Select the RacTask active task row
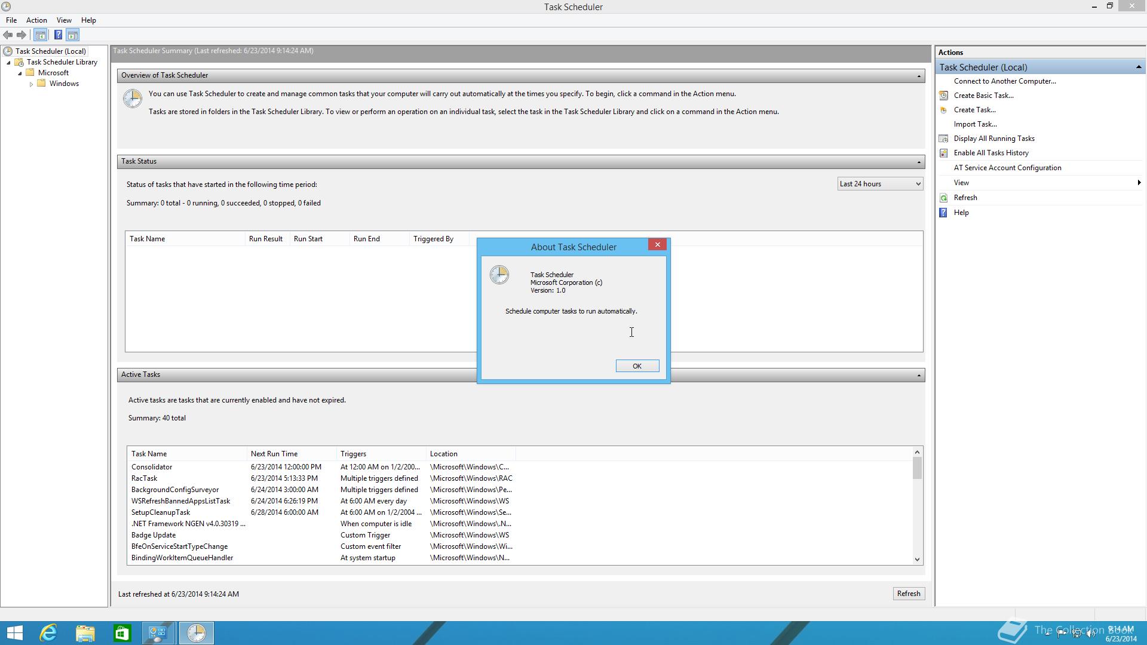Screen dimensions: 1147x645 tap(520, 478)
